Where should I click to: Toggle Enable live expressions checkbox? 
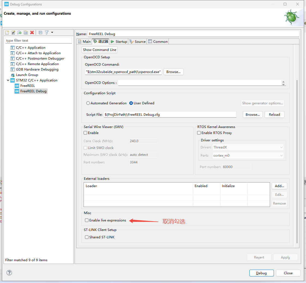tap(87, 220)
